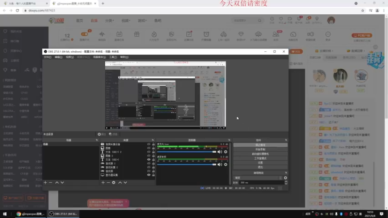Toggle visibility of the 图像 2 source in OBS
Image resolution: width=388 pixels, height=218 pixels.
coord(149,156)
